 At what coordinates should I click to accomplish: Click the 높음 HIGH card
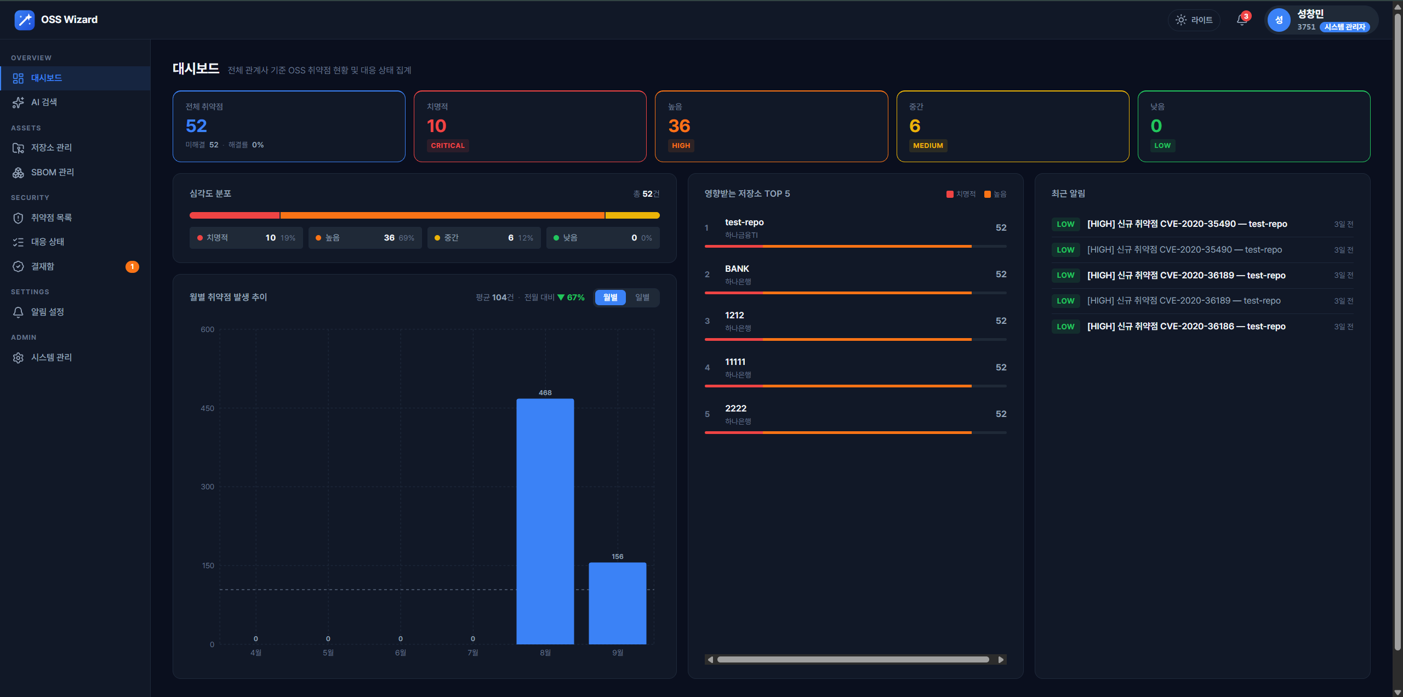[771, 126]
